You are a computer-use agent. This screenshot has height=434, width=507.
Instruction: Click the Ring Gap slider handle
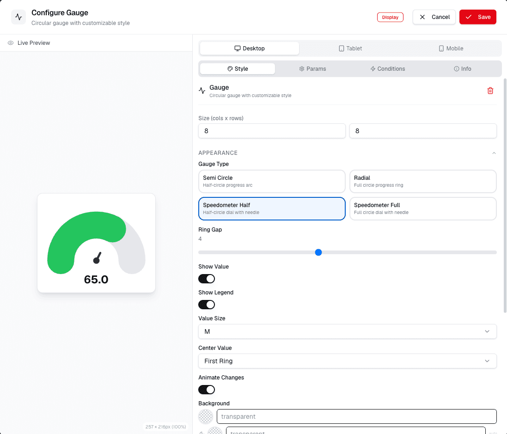pyautogui.click(x=318, y=252)
